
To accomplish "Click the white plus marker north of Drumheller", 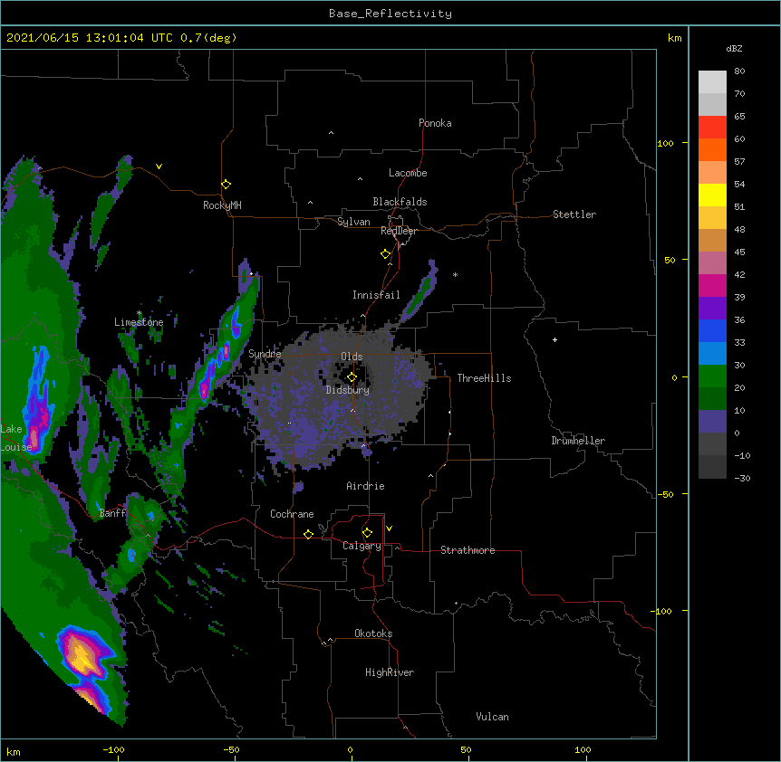I will [x=554, y=339].
